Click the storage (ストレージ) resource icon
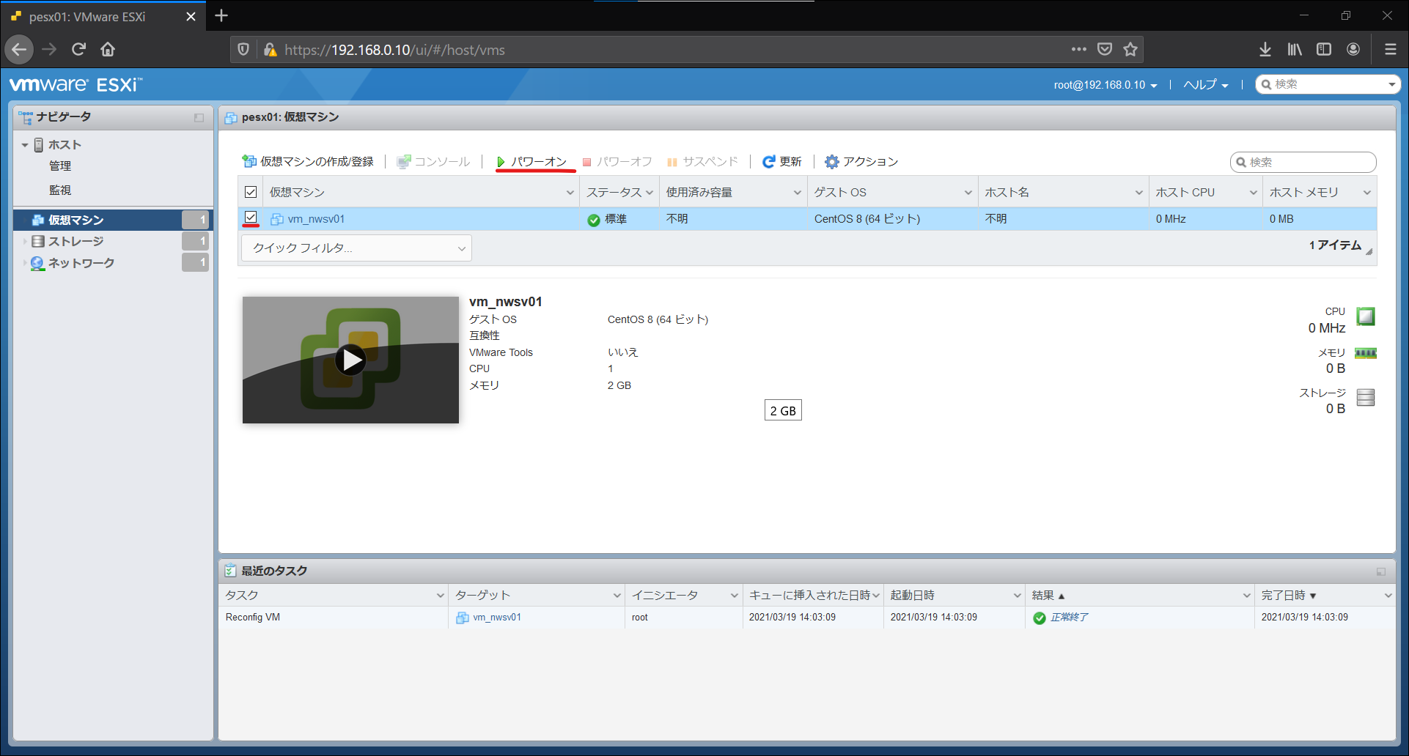Image resolution: width=1409 pixels, height=756 pixels. click(x=1365, y=397)
